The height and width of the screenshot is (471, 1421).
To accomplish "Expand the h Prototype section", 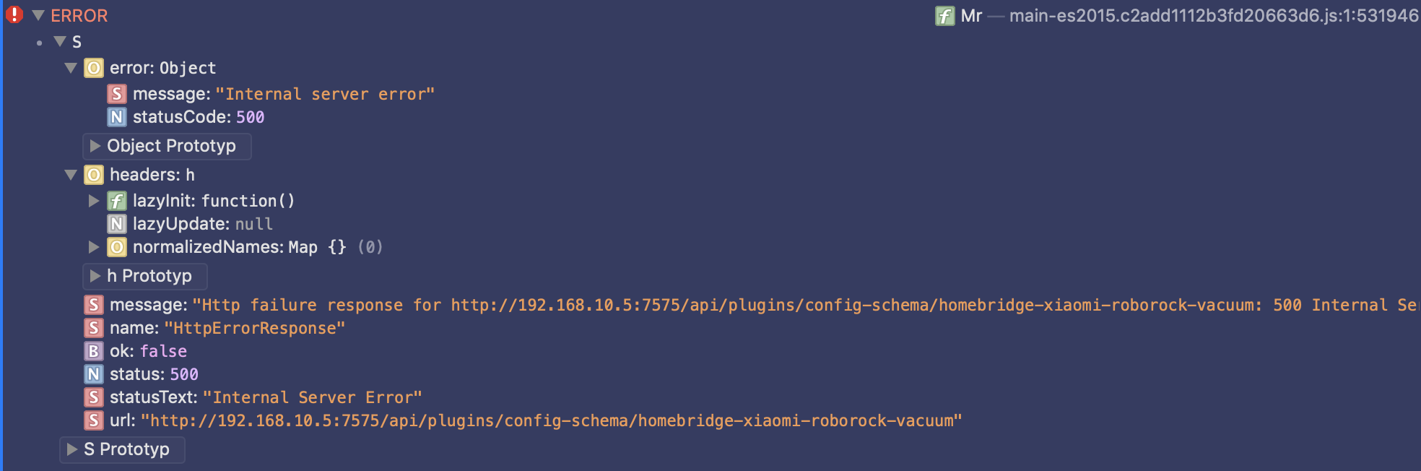I will click(145, 276).
